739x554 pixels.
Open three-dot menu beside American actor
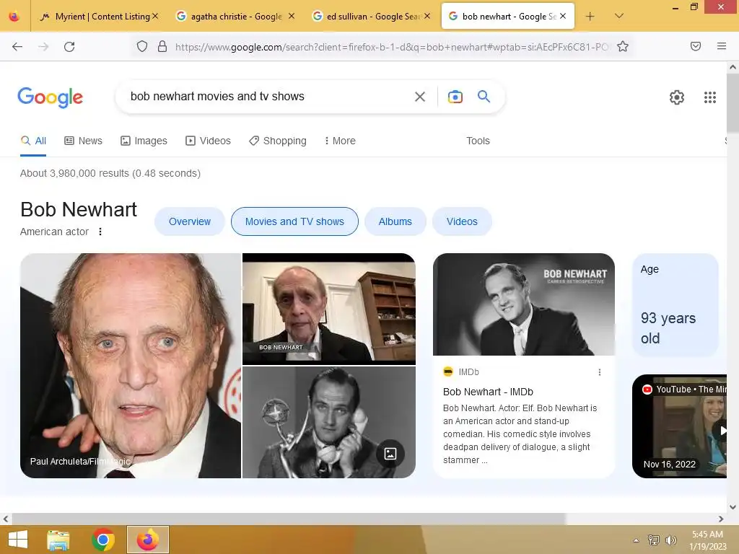[x=100, y=232]
